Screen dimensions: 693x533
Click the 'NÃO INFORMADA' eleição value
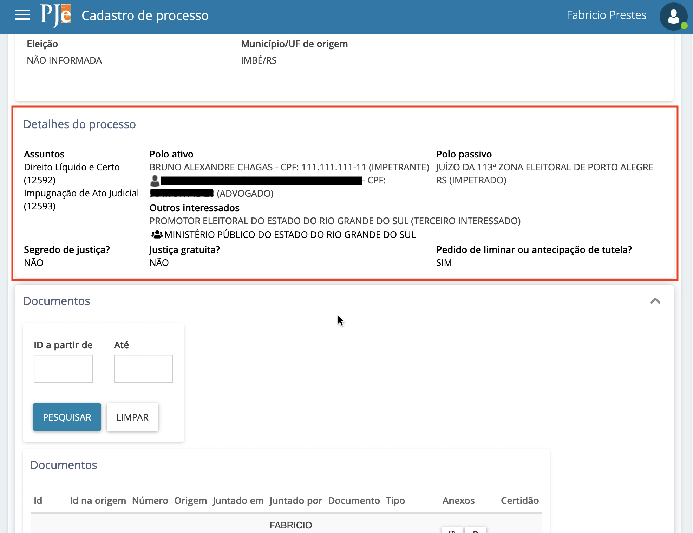point(64,60)
